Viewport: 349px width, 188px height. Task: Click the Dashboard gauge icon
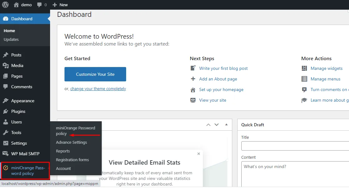pos(6,19)
